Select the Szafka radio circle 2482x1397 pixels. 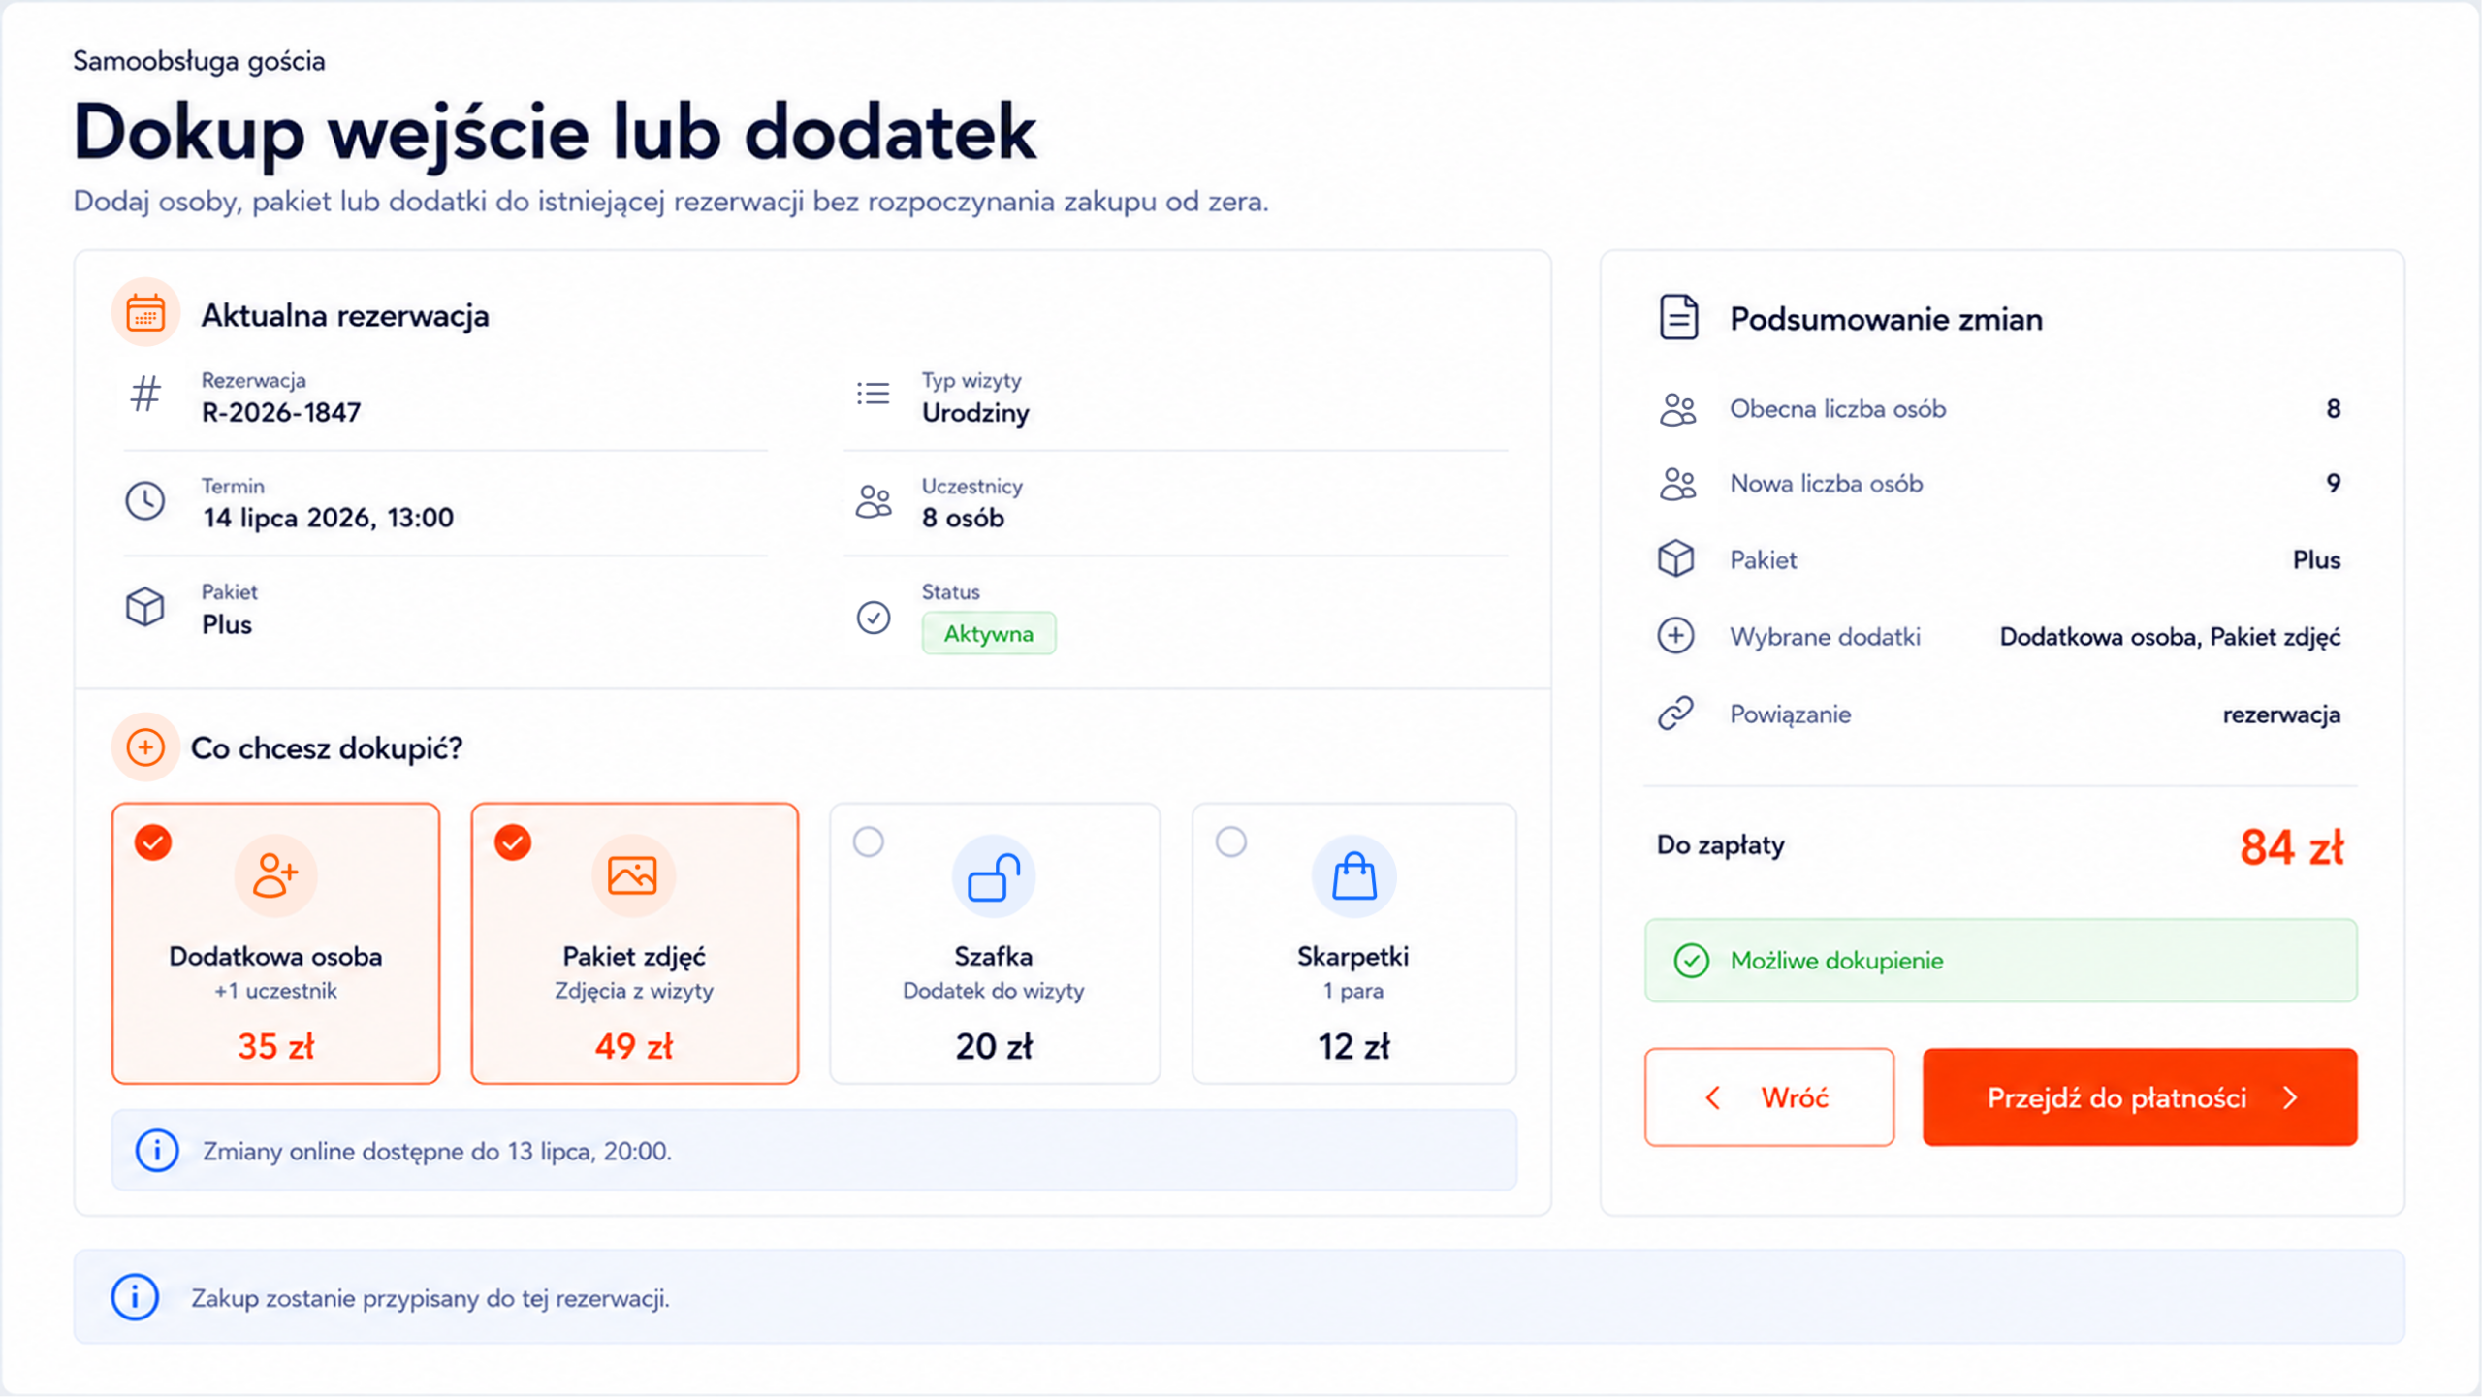pyautogui.click(x=869, y=841)
